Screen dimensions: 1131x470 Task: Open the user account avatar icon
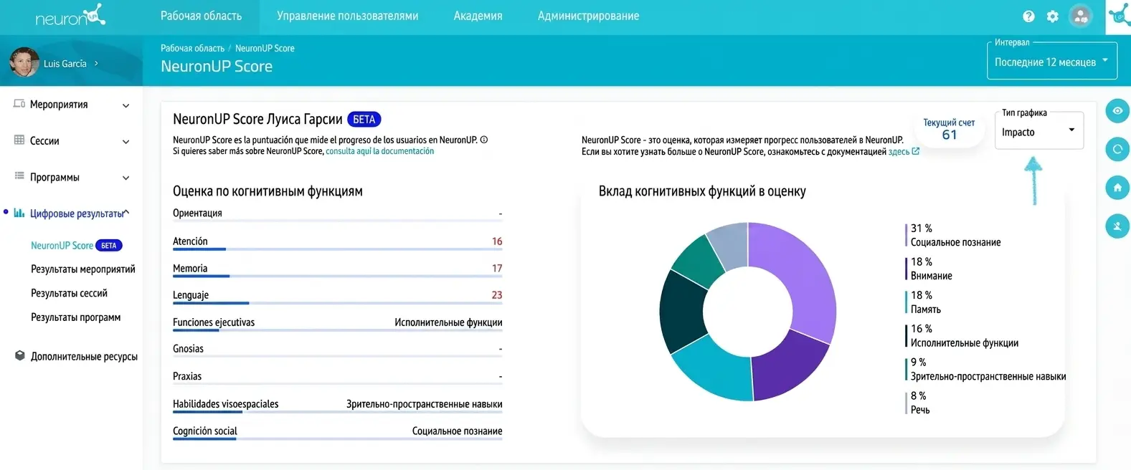coord(1080,16)
